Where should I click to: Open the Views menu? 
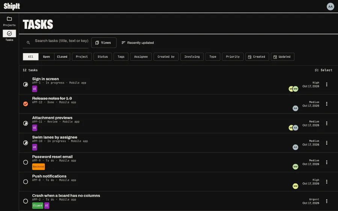104,43
